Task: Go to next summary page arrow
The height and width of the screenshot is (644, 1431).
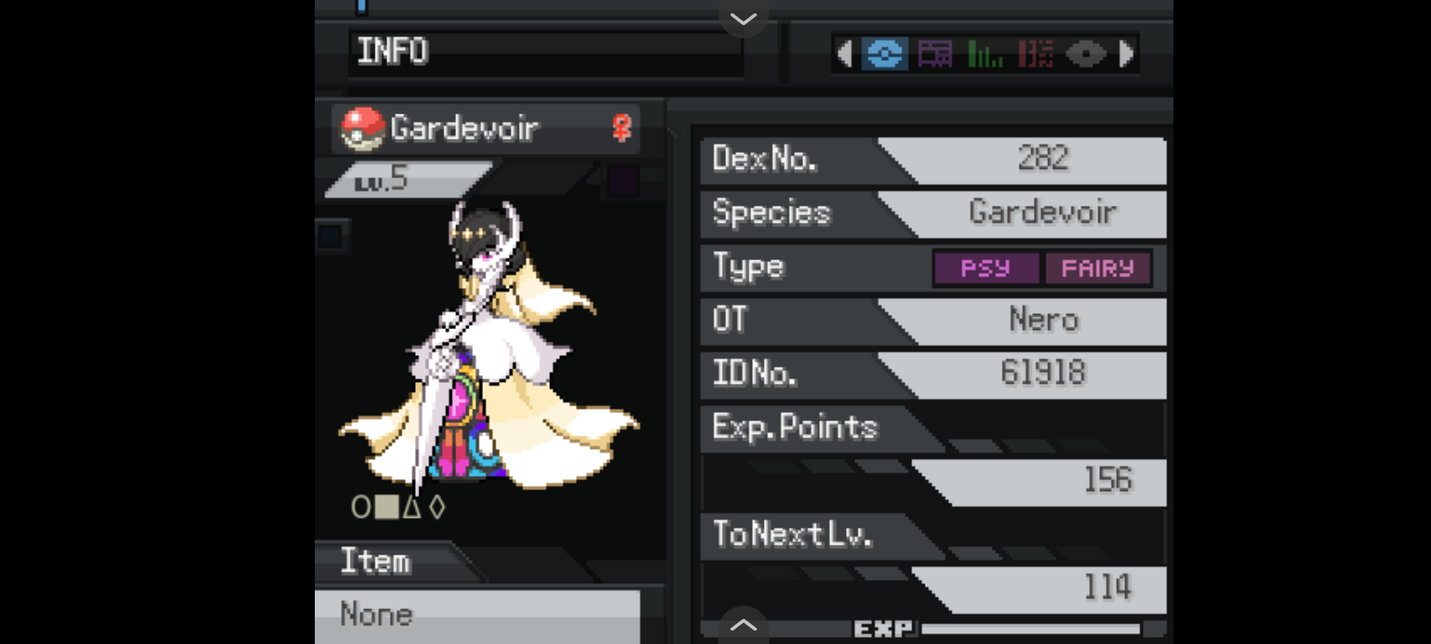Action: point(1127,55)
